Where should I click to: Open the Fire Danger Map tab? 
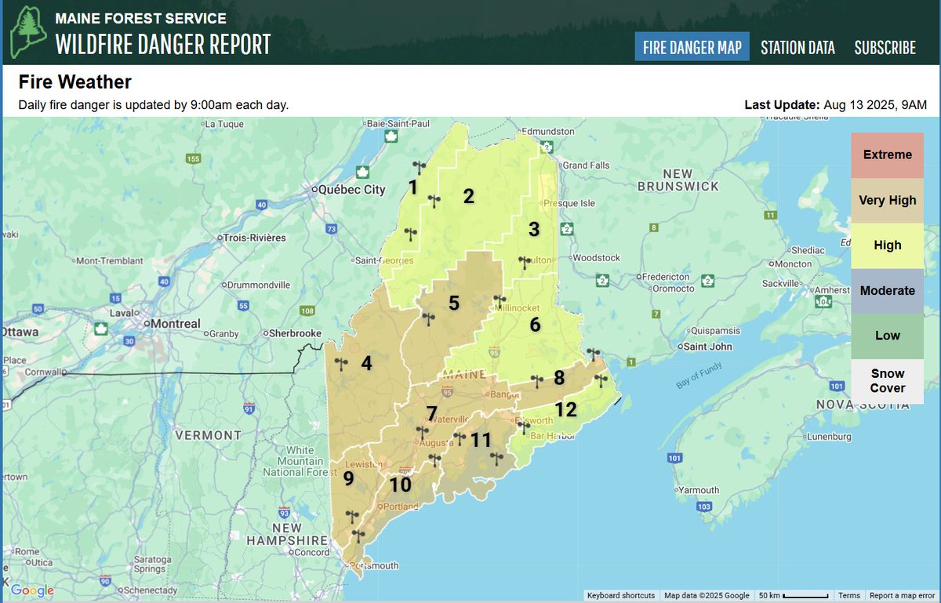(x=692, y=47)
